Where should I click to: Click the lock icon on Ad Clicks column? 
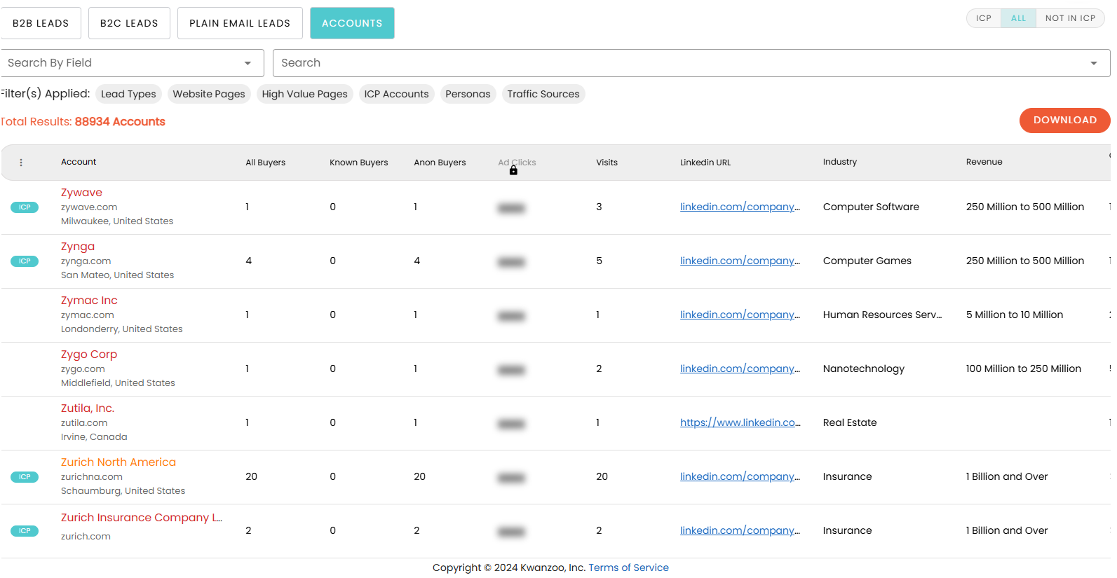[513, 170]
